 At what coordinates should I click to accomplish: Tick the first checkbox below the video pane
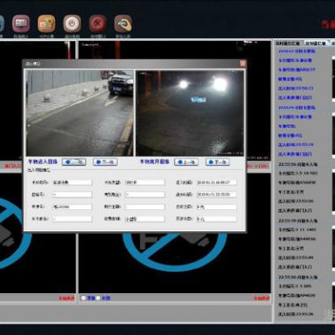pos(83,298)
